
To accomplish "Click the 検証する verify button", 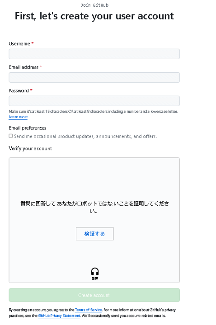I will 94,234.
